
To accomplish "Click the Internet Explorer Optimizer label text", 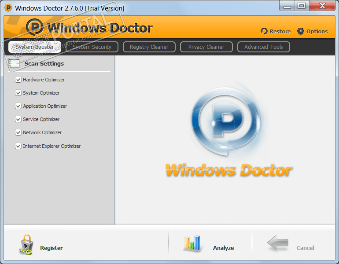I will tap(52, 146).
